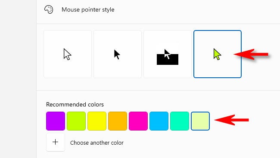Pick the lime green recommended color
The image size is (280, 158).
coord(76,121)
